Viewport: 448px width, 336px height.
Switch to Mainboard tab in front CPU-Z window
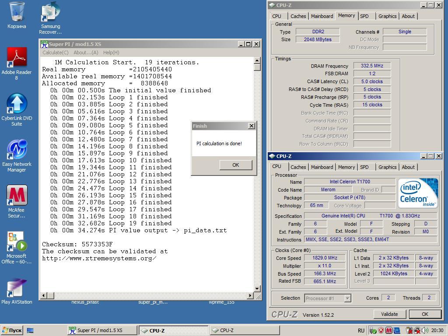click(322, 167)
